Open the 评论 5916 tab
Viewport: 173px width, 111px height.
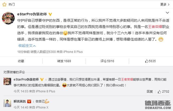click(107, 61)
